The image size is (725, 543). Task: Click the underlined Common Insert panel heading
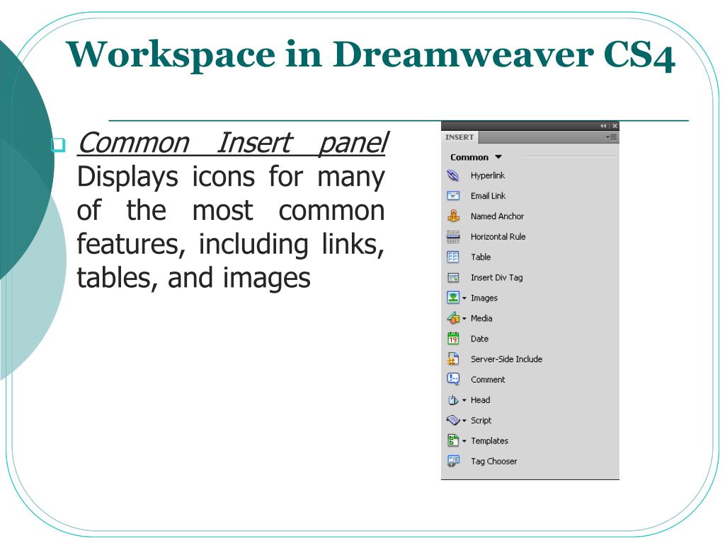click(x=232, y=143)
